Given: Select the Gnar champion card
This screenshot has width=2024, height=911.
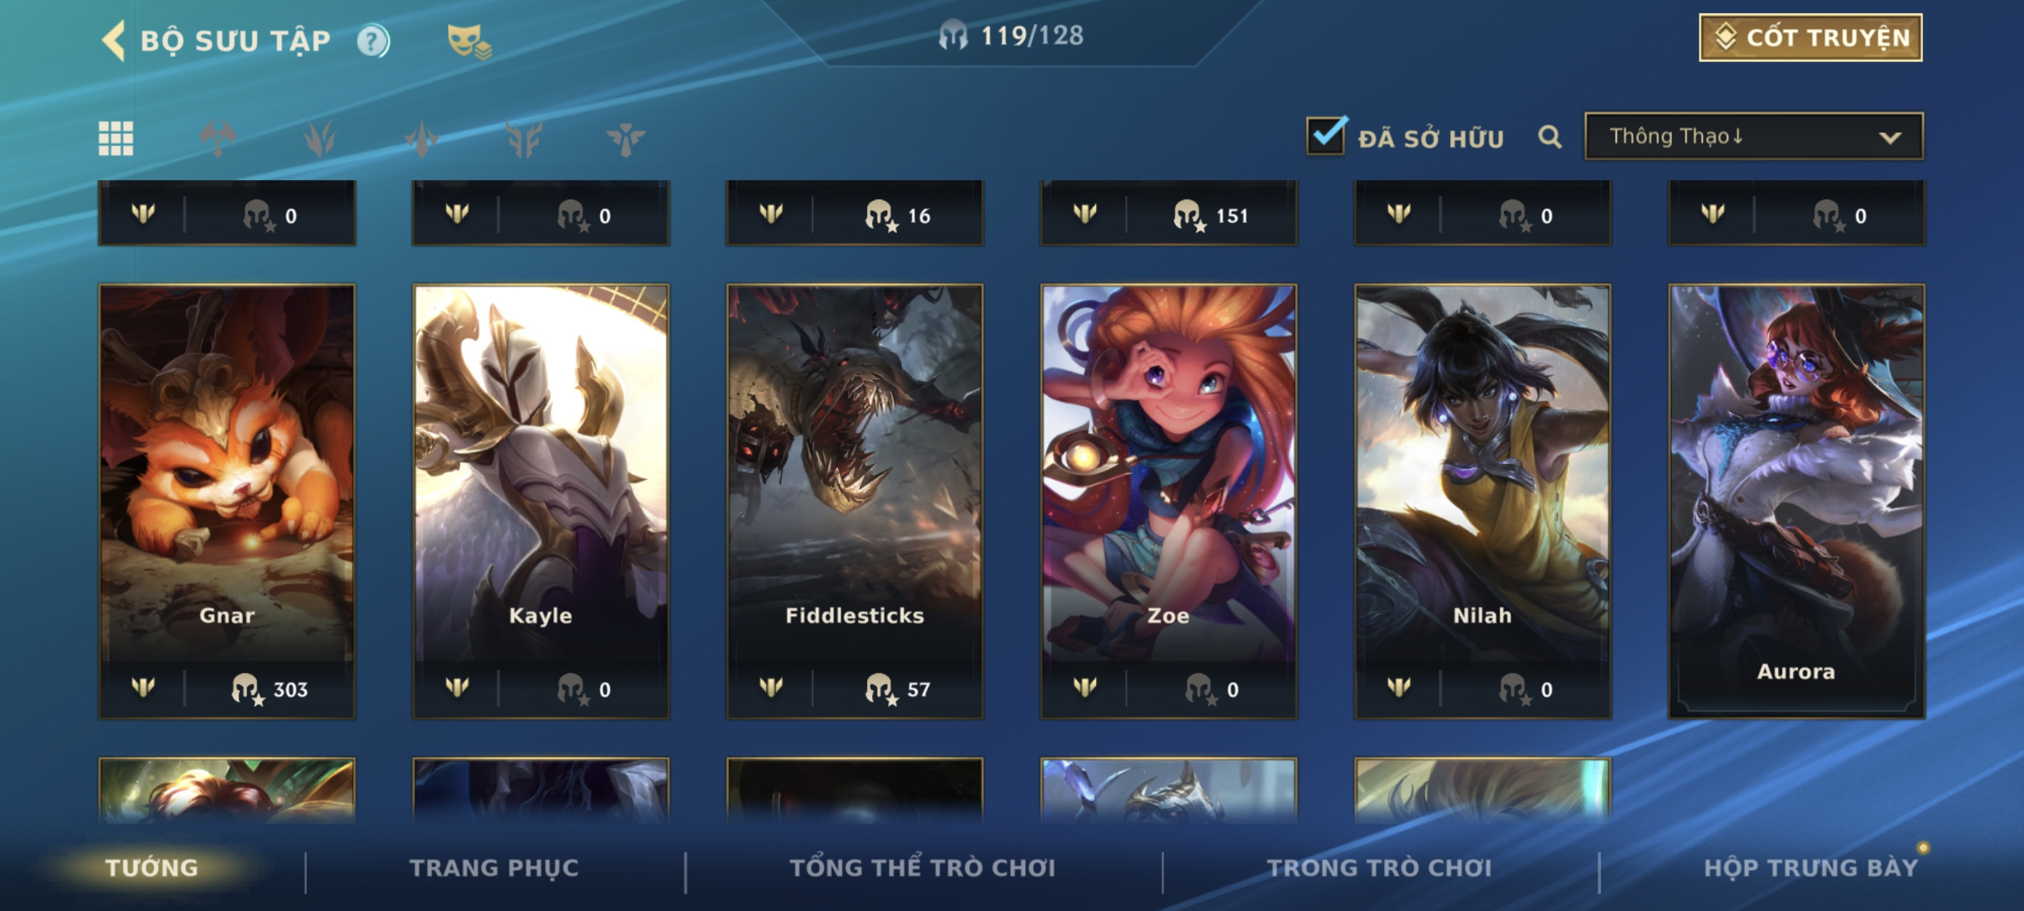Looking at the screenshot, I should (x=227, y=502).
